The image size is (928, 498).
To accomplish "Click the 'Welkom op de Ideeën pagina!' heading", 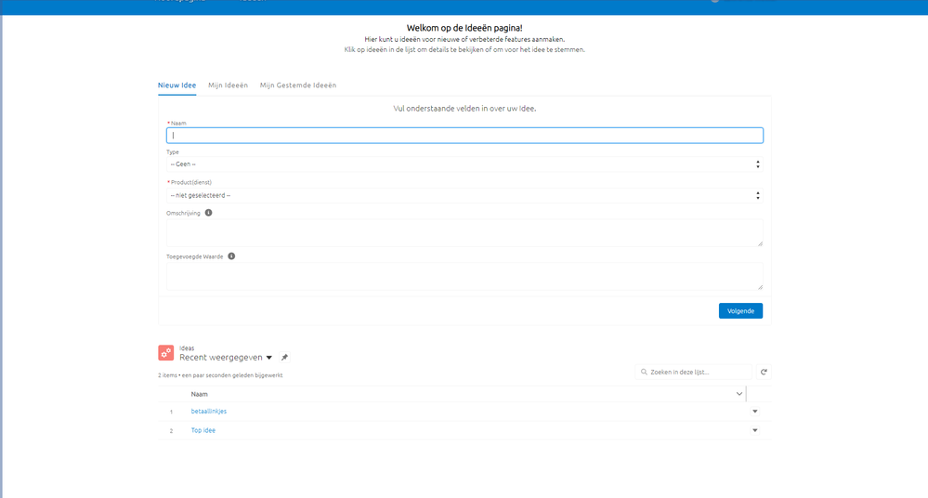I will [464, 28].
